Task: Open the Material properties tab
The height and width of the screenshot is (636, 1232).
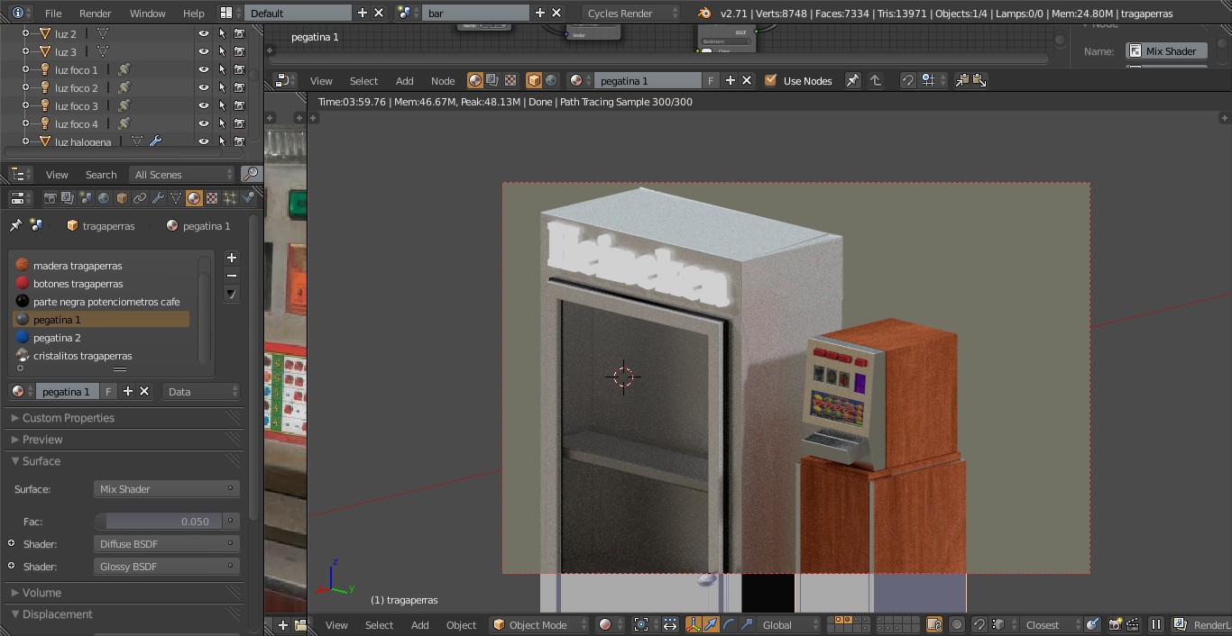Action: (x=194, y=198)
